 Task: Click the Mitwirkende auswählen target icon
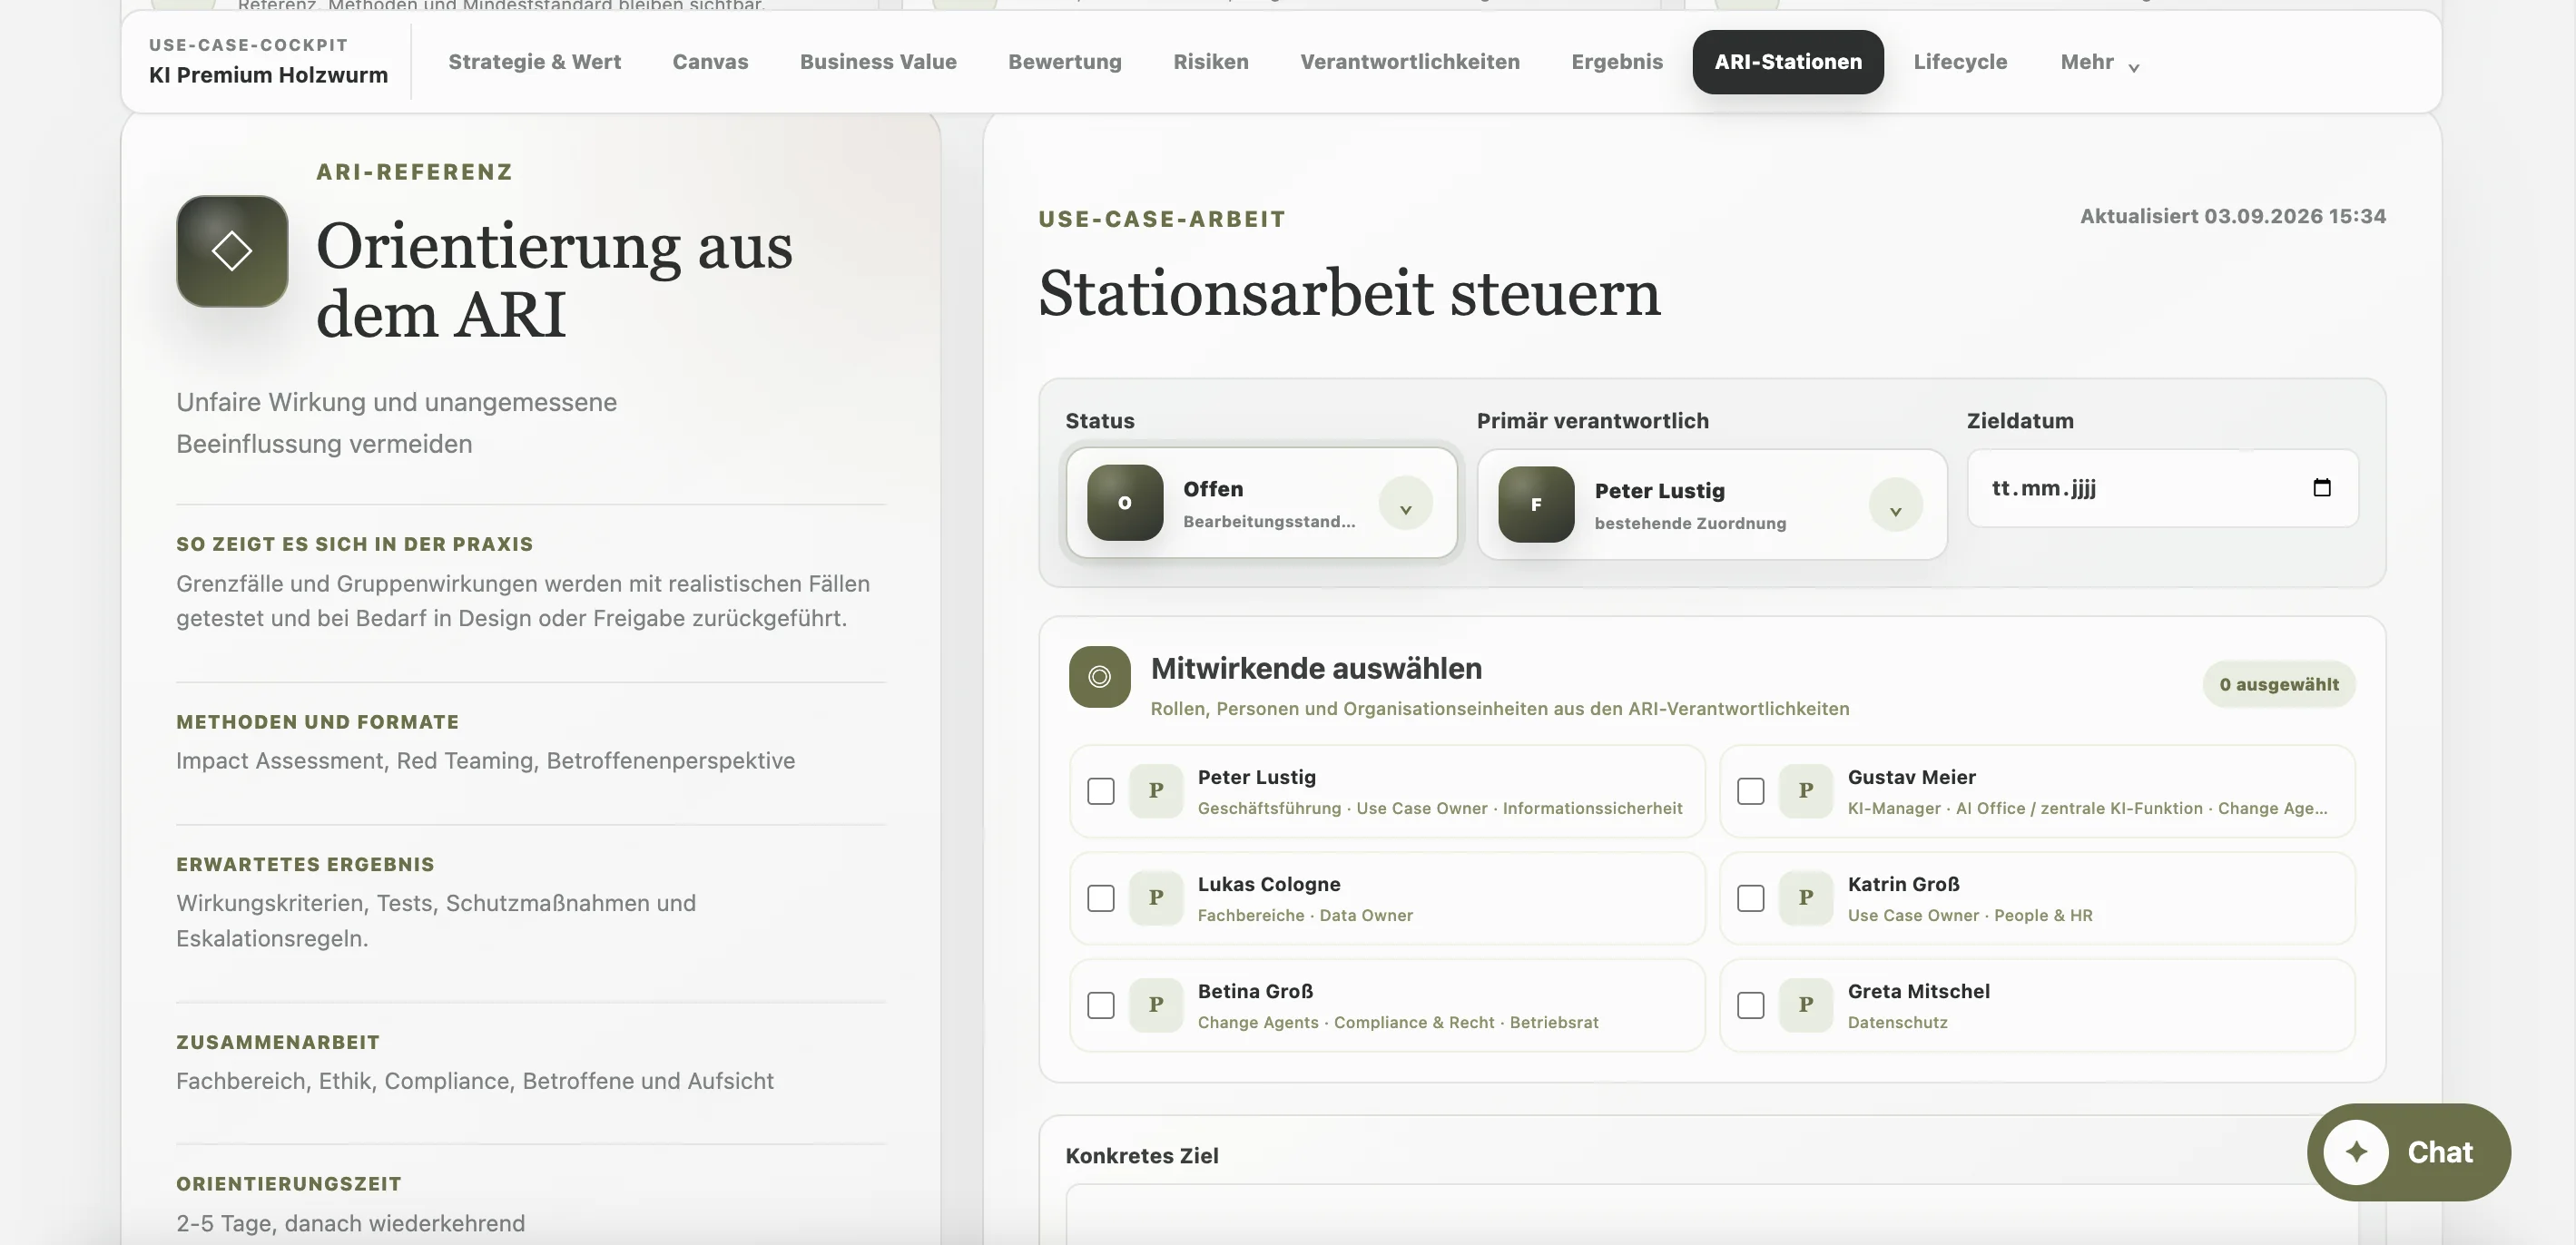coord(1099,677)
